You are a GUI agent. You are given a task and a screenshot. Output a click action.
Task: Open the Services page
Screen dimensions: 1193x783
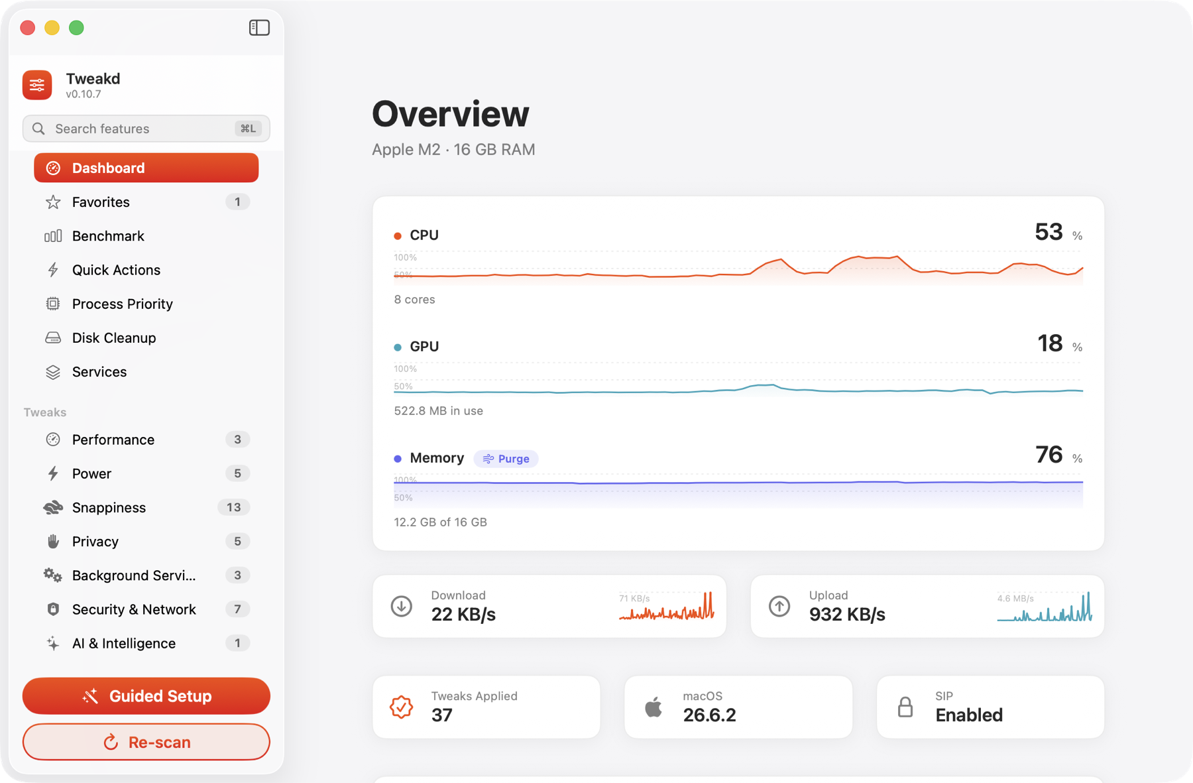point(146,372)
